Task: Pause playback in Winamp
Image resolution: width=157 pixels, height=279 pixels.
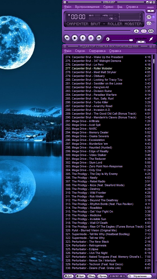Action: click(x=83, y=38)
